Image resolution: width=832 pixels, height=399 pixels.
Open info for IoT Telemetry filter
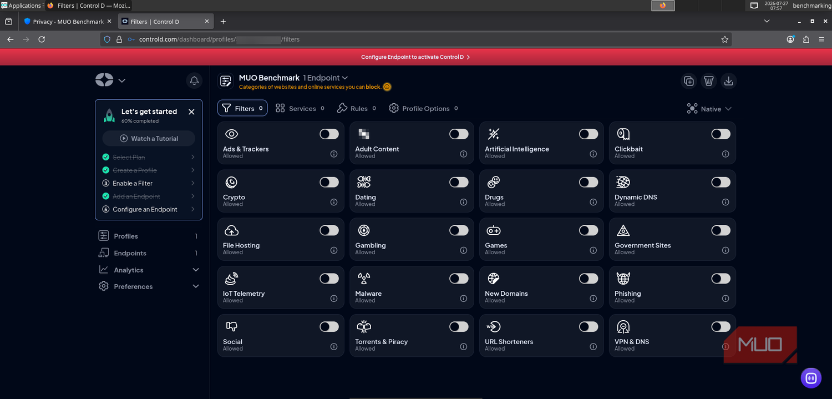(334, 299)
